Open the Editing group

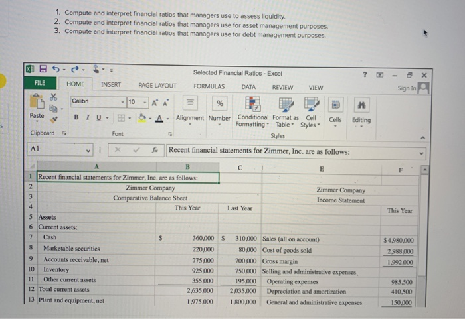[361, 113]
